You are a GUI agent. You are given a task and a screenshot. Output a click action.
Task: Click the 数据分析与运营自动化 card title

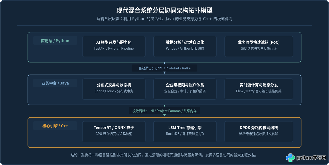185,42
